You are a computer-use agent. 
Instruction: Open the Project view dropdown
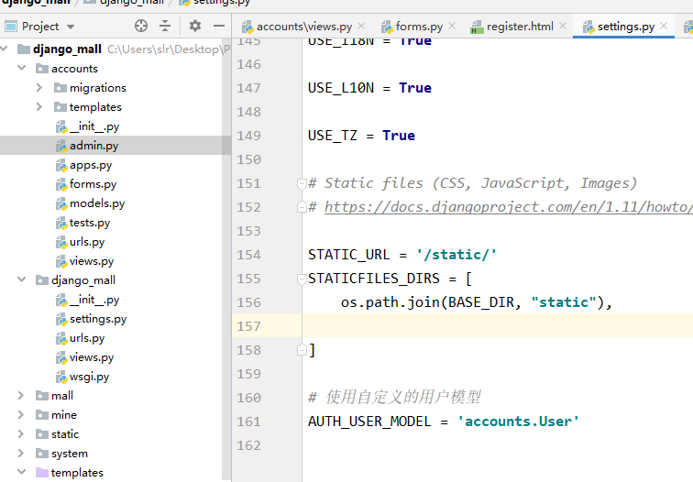71,27
